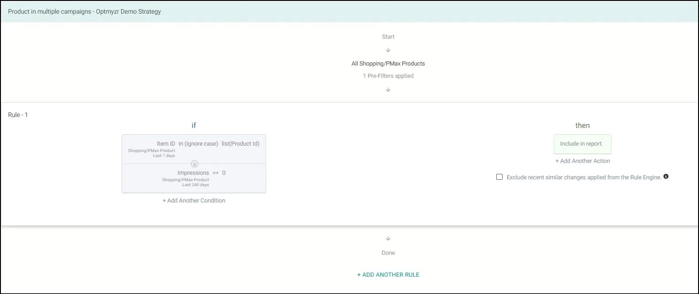Edit the Item ID in list condition

point(194,149)
